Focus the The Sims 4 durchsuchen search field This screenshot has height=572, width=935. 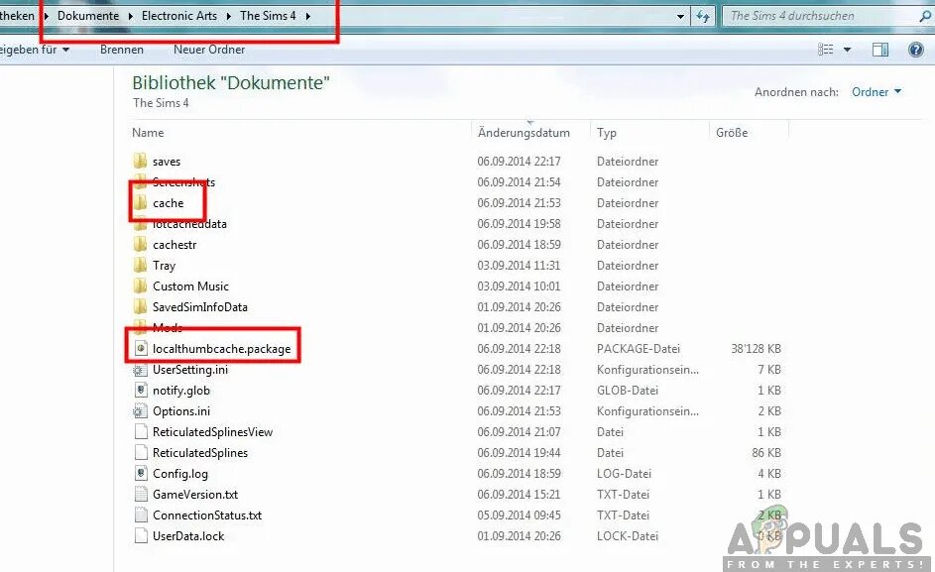[x=821, y=16]
